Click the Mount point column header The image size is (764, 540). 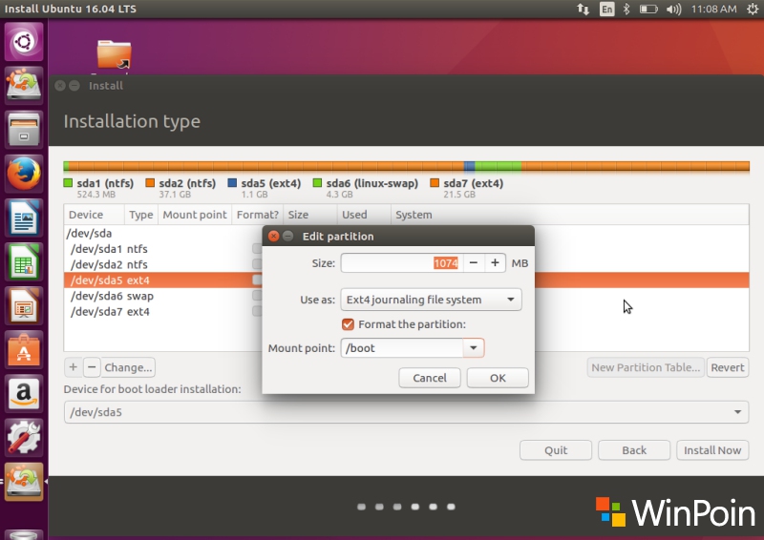[195, 215]
